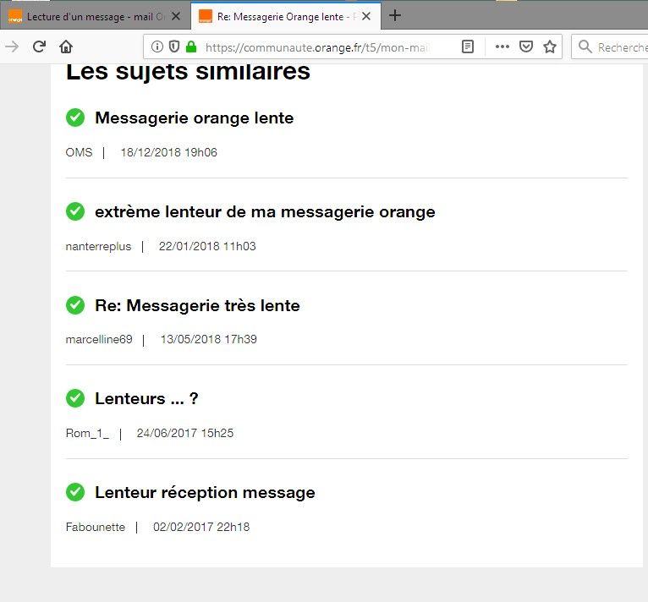Viewport: 648px width, 602px height.
Task: Click the search magnifier icon
Action: click(585, 47)
